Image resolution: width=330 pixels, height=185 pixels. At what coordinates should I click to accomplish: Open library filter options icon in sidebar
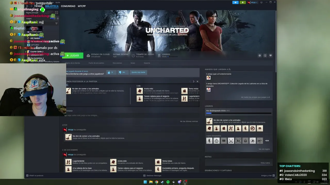click(56, 23)
